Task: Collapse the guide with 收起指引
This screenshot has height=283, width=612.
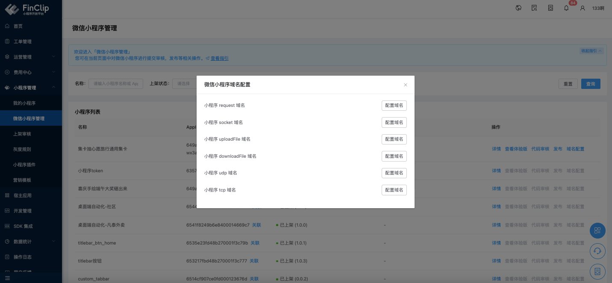Action: point(591,51)
